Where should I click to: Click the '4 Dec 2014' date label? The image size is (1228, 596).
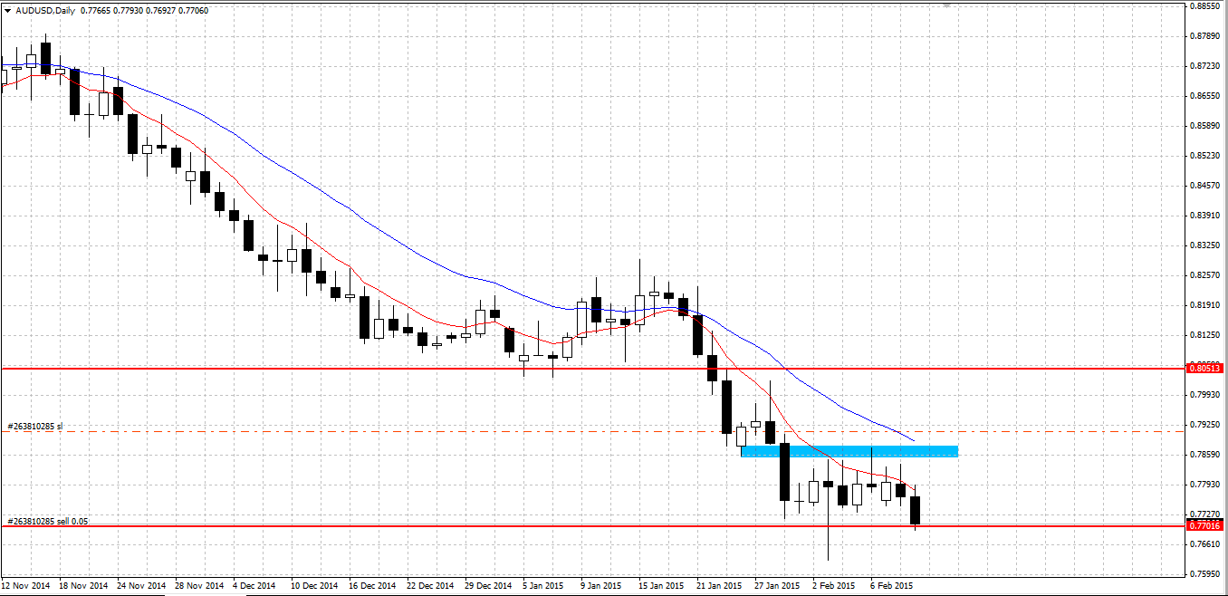(x=254, y=586)
